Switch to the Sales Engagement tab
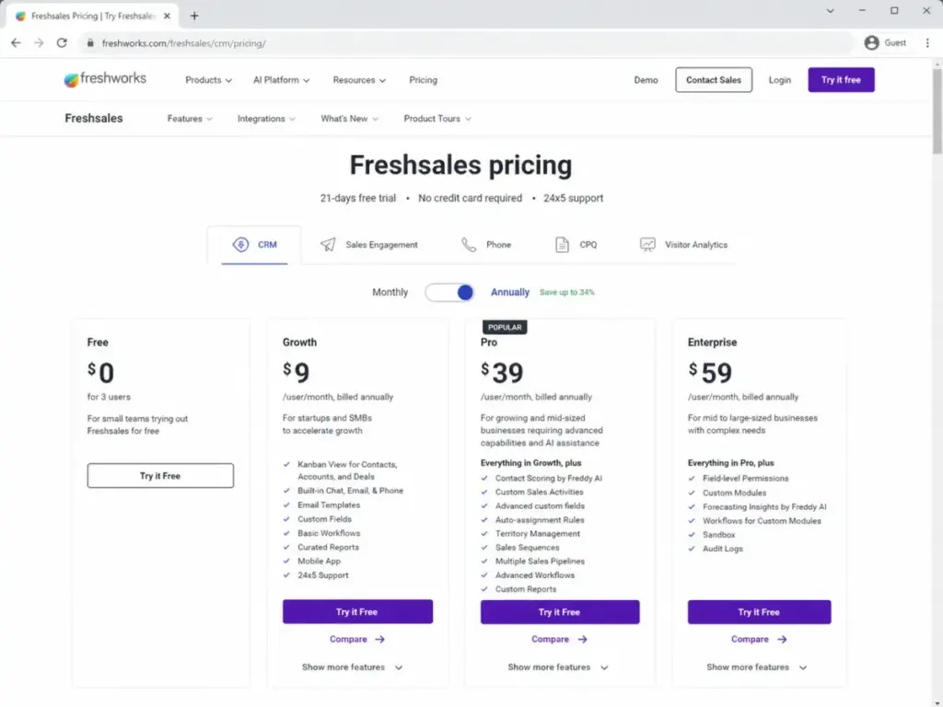This screenshot has height=707, width=943. coord(368,245)
